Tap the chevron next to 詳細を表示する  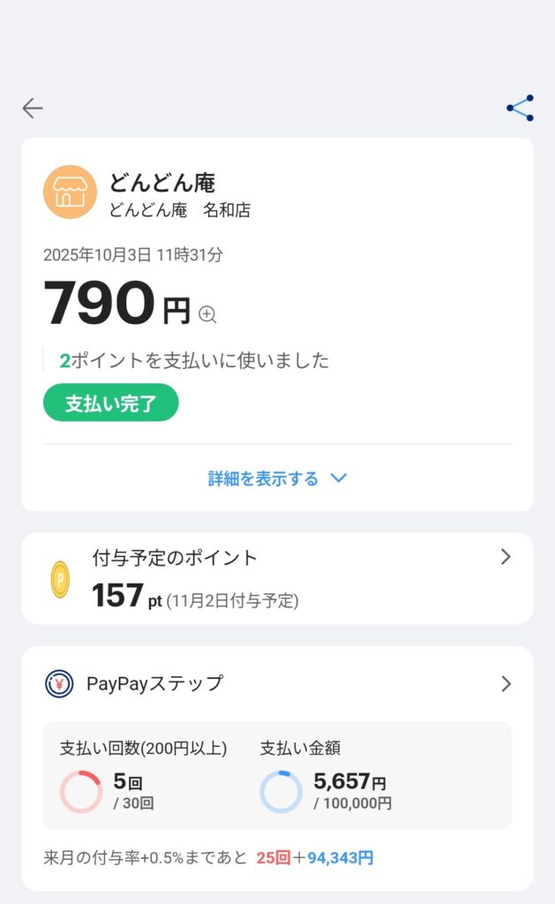pos(338,478)
